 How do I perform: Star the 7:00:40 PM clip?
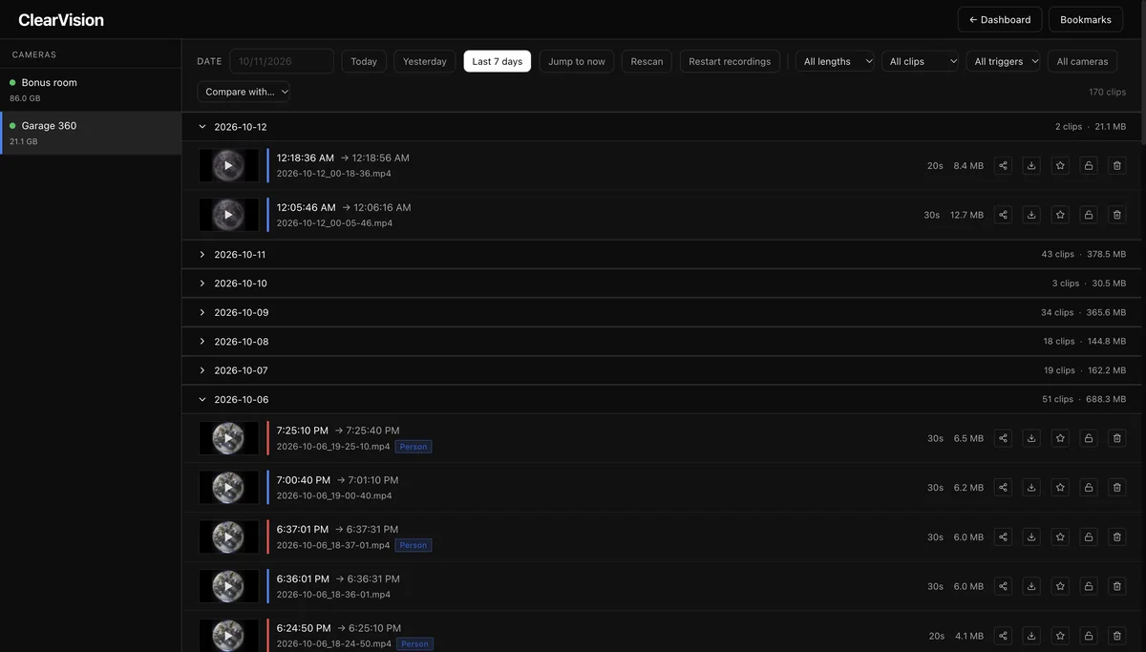click(1060, 488)
